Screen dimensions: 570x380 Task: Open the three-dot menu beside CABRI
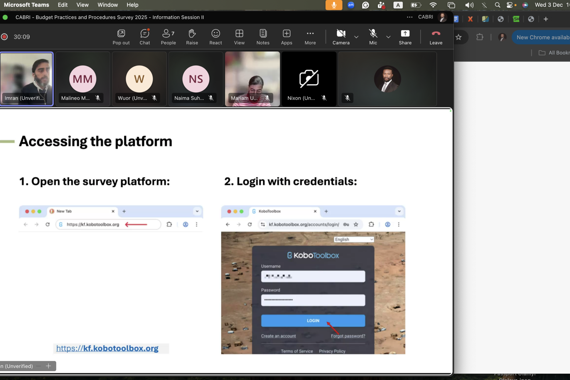410,17
